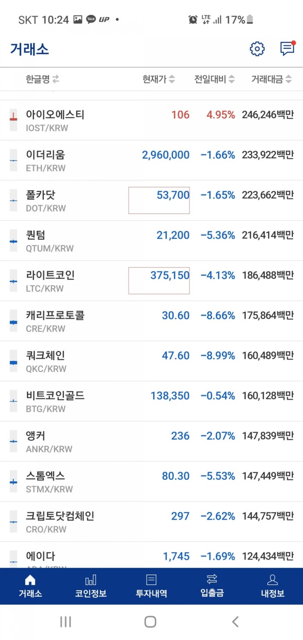This screenshot has height=640, width=303.
Task: Tap the 거래소 home icon in bottom nav
Action: pos(30,585)
